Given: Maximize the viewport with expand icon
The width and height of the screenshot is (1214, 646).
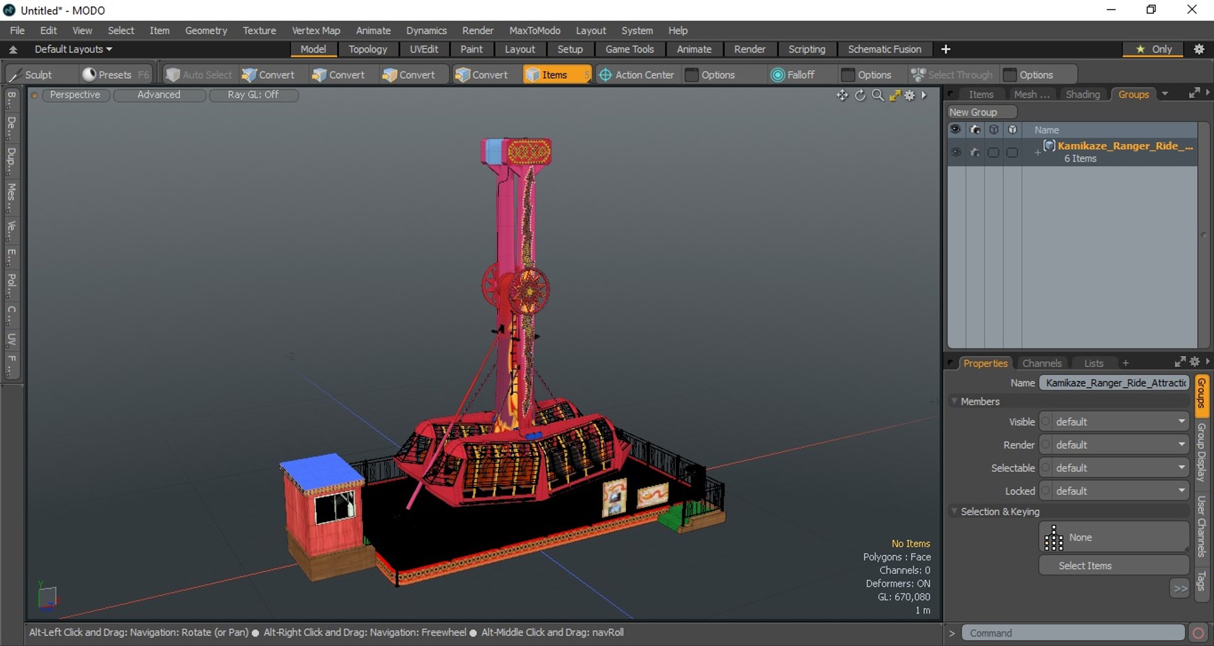Looking at the screenshot, I should coord(895,95).
